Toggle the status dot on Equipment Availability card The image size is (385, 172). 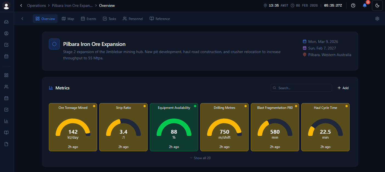(195, 106)
